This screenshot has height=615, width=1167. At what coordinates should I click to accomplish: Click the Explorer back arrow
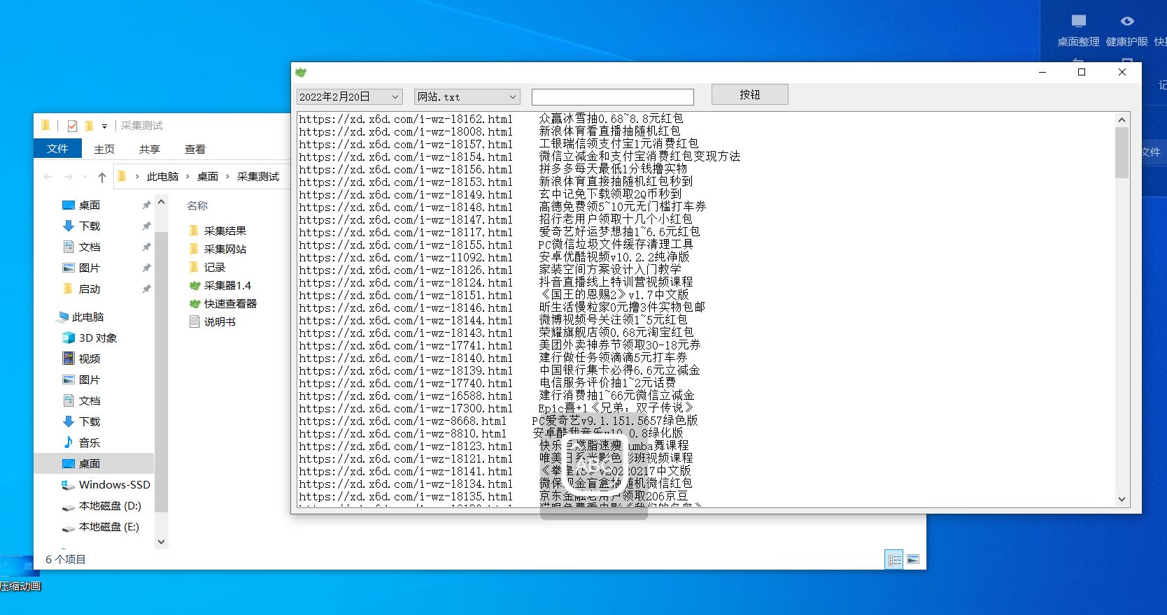pos(48,177)
